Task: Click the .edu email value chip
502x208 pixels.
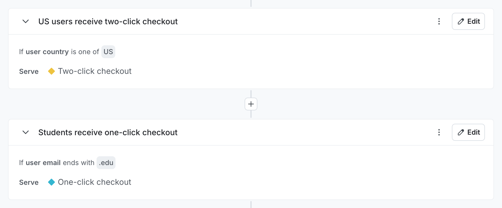Action: (106, 162)
